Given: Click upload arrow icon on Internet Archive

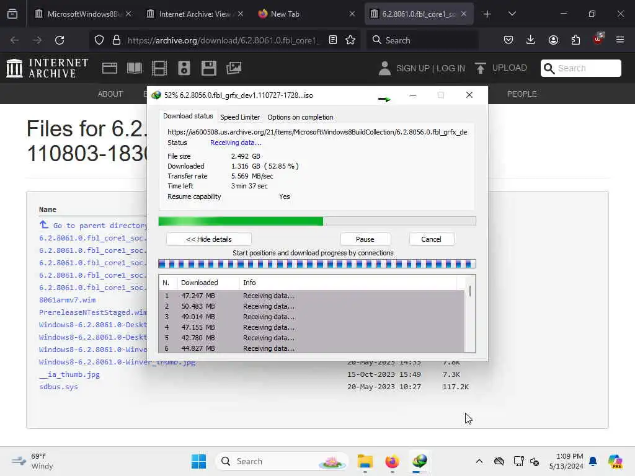Looking at the screenshot, I should [481, 68].
